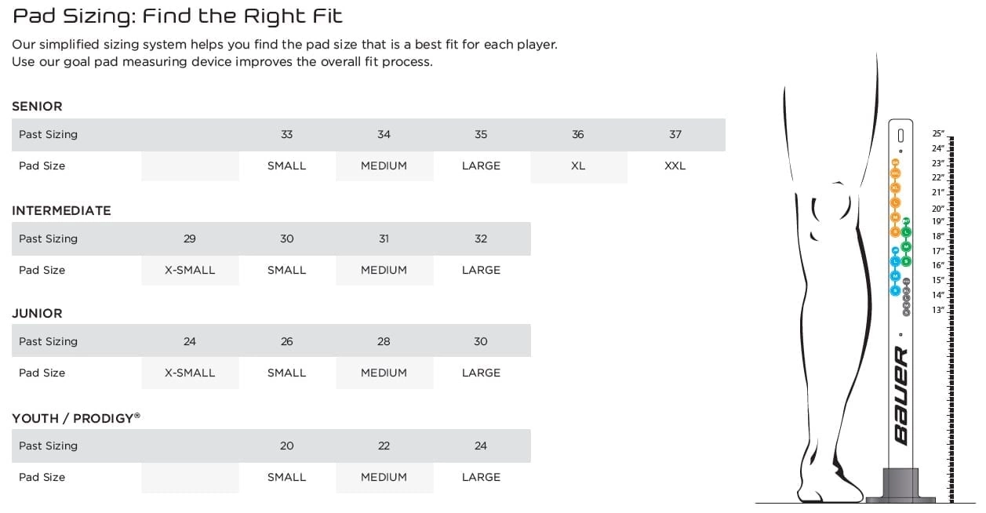Click the "Pad Sizing: Find the Right Fit" title
The image size is (986, 513).
click(177, 16)
